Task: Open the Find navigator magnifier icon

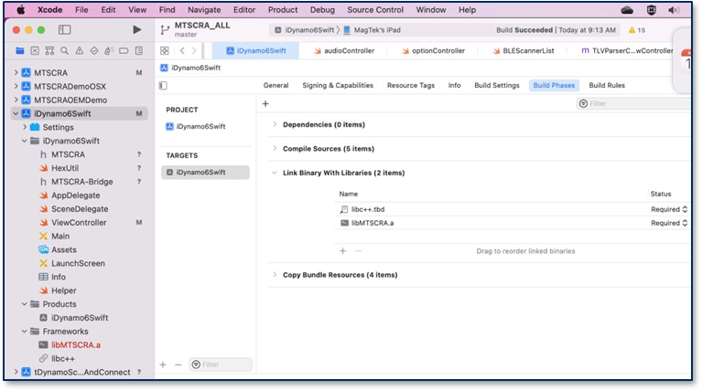Action: [64, 51]
